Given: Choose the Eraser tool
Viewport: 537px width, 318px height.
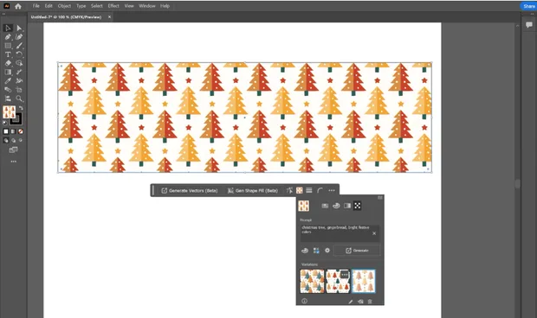Looking at the screenshot, I should tap(8, 63).
